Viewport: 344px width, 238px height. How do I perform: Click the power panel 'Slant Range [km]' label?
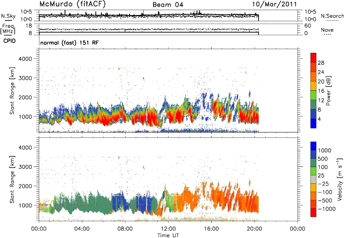pos(12,91)
